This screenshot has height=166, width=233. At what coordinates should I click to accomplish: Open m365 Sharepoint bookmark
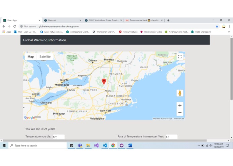[x=201, y=32]
